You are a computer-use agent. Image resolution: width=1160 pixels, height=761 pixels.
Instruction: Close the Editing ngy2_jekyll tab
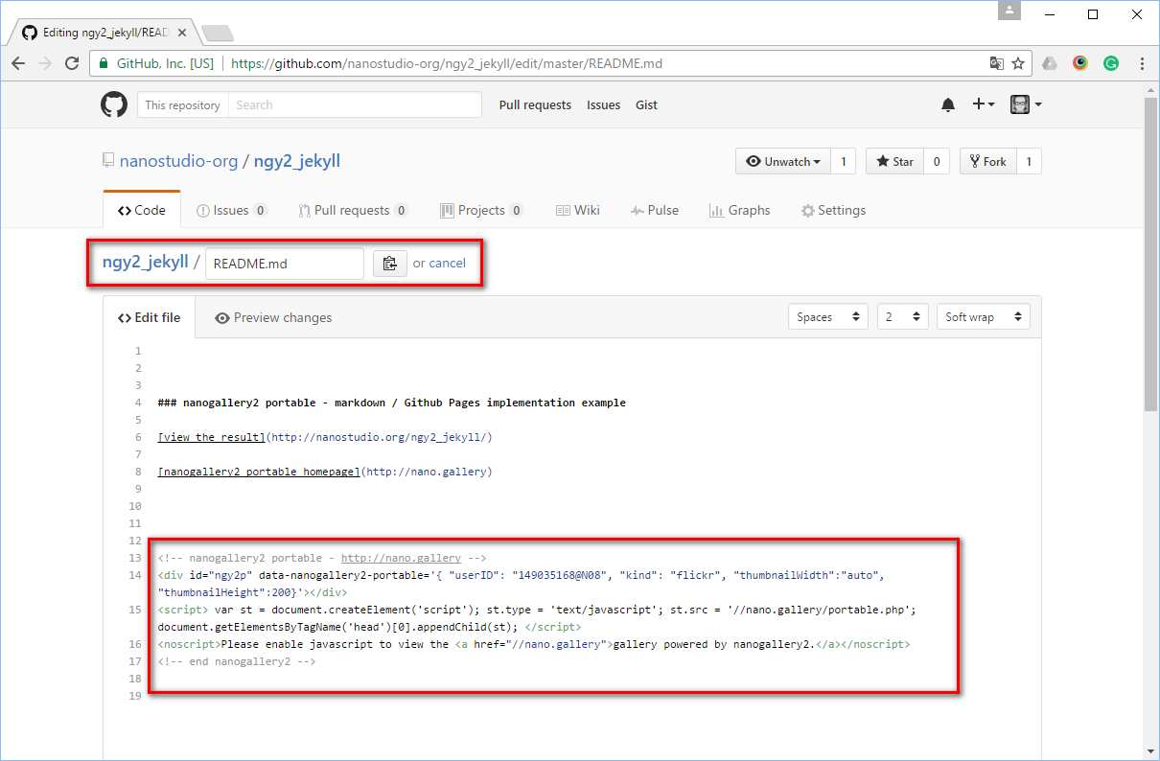point(182,33)
